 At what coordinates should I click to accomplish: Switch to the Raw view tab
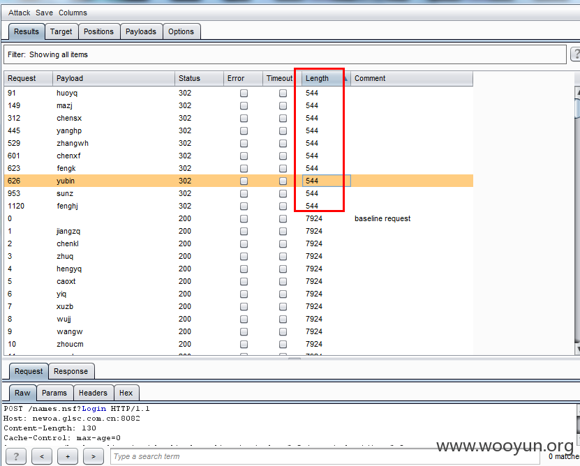pos(22,393)
